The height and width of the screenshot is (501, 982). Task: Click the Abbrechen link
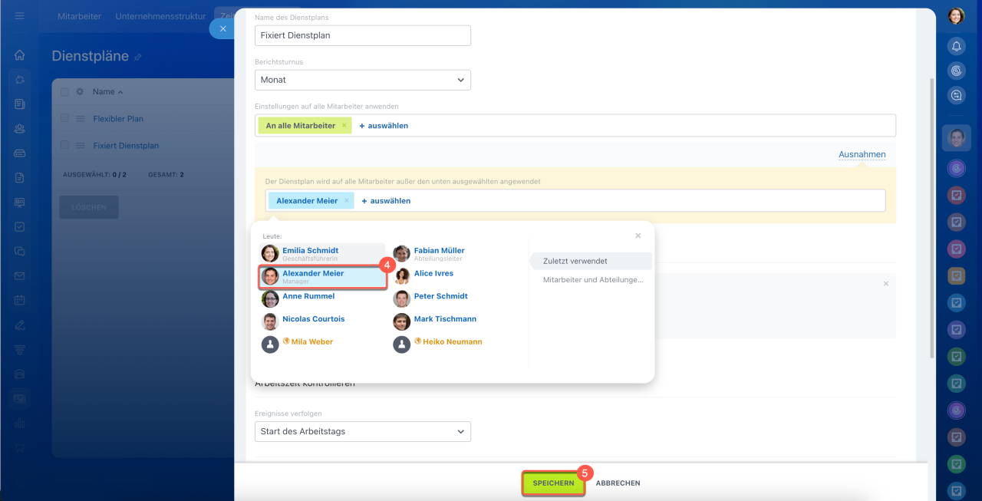[x=618, y=483]
